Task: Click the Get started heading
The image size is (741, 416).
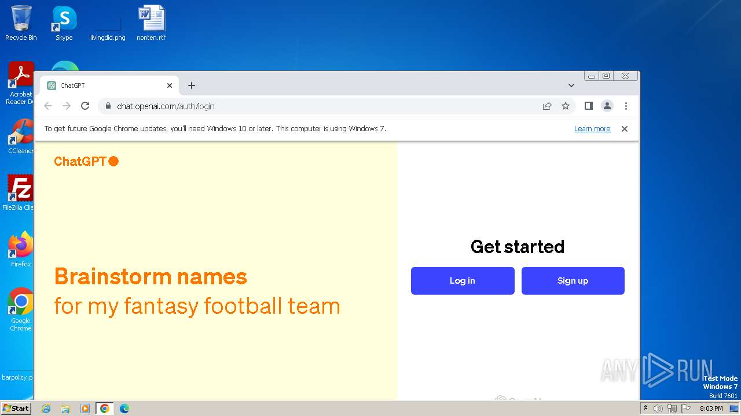Action: [x=518, y=247]
